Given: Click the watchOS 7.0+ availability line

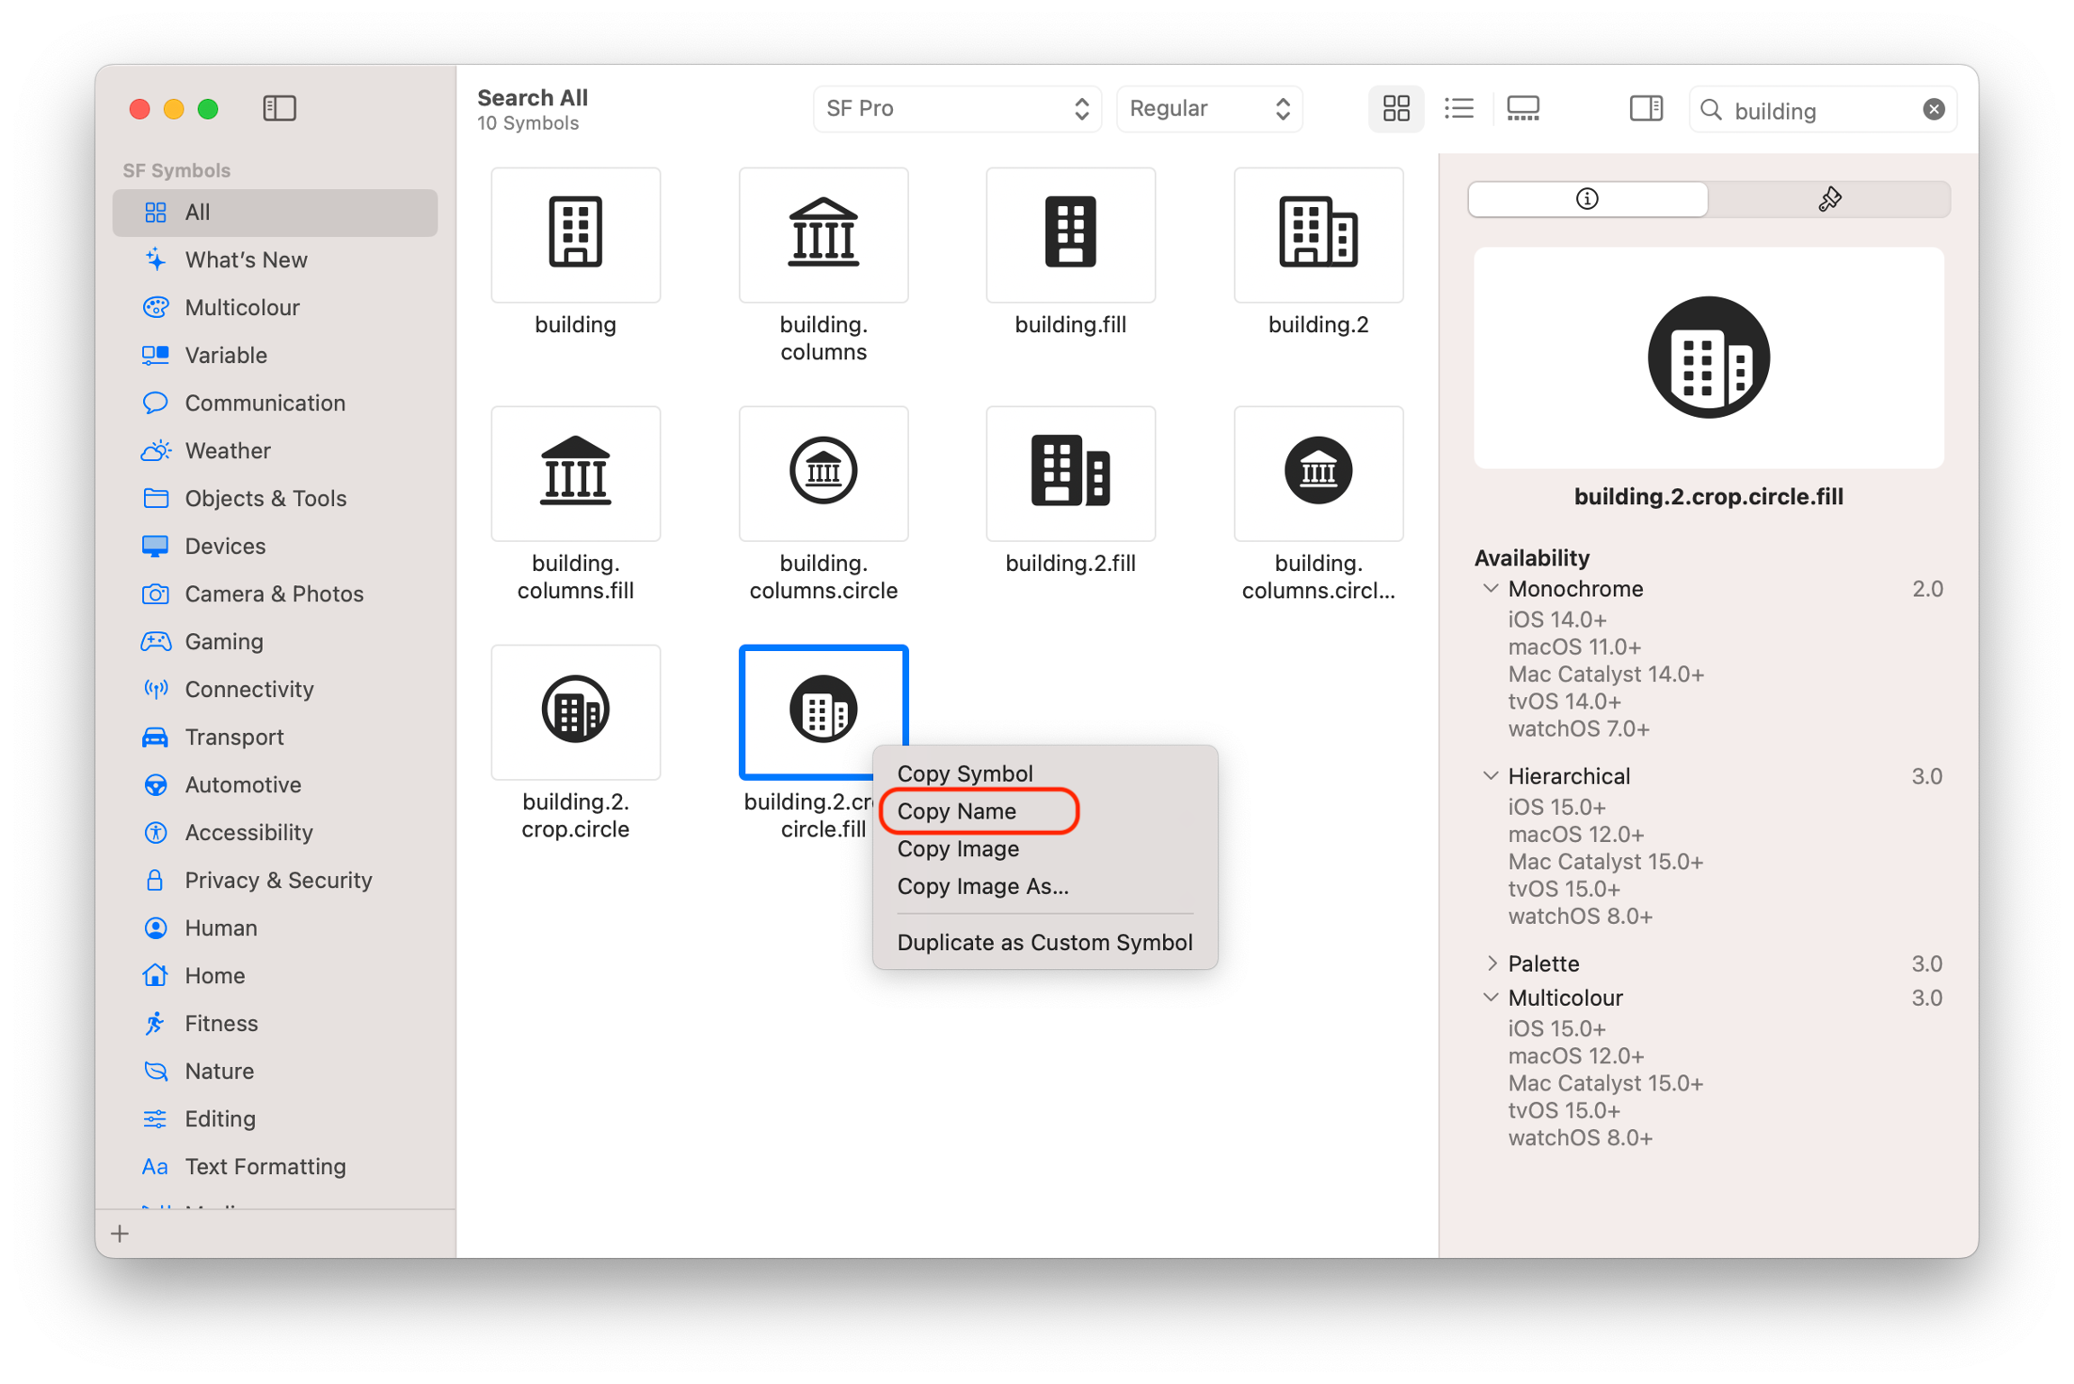Looking at the screenshot, I should point(1579,728).
